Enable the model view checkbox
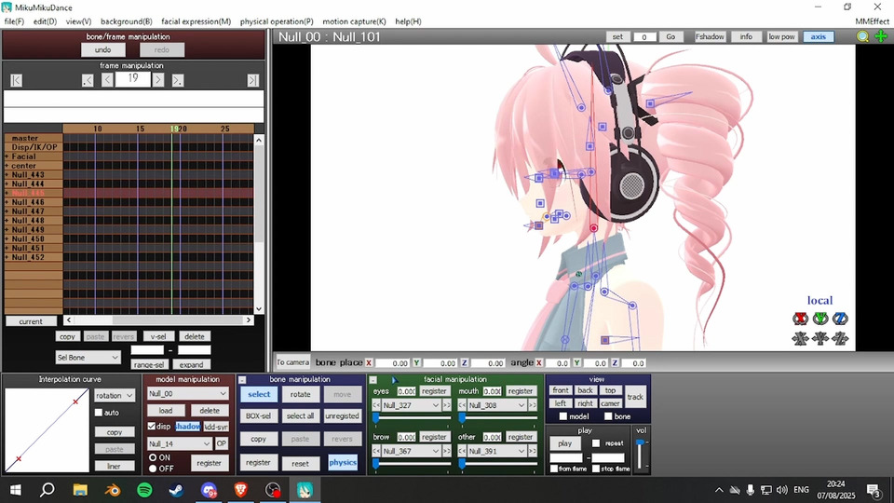The width and height of the screenshot is (894, 503). pyautogui.click(x=563, y=416)
